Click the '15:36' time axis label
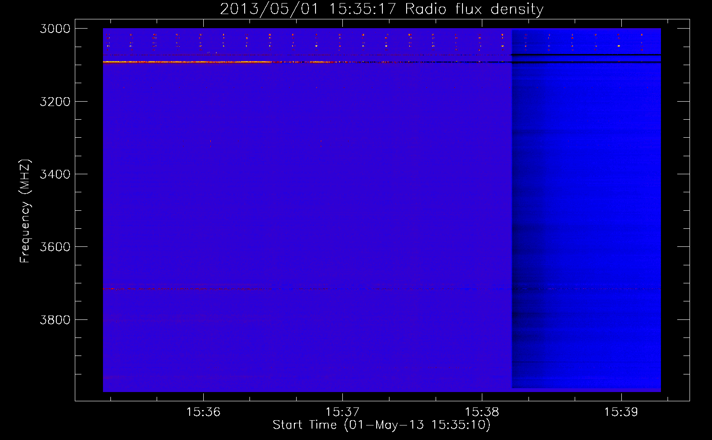 203,412
